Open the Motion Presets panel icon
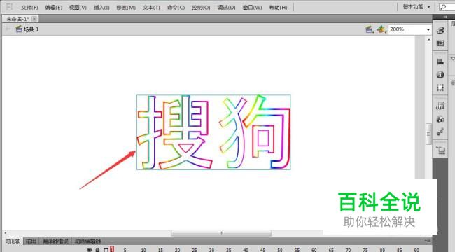This screenshot has height=252, width=455. [x=440, y=132]
